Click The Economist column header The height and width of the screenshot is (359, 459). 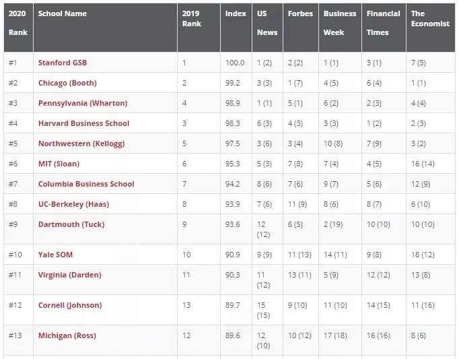tap(430, 18)
